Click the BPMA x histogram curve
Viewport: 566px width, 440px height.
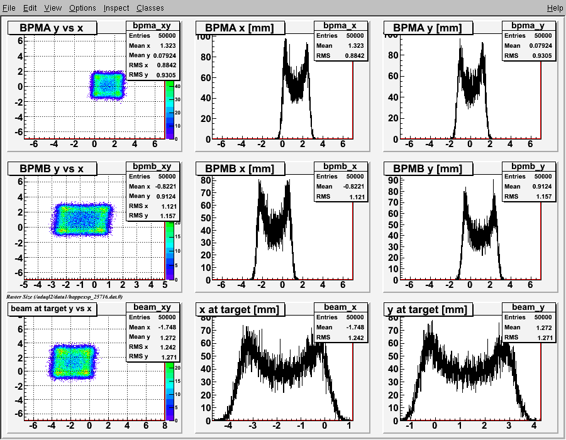point(296,89)
